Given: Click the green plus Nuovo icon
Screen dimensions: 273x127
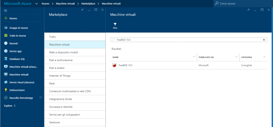Looking at the screenshot, I should click(x=6, y=18).
